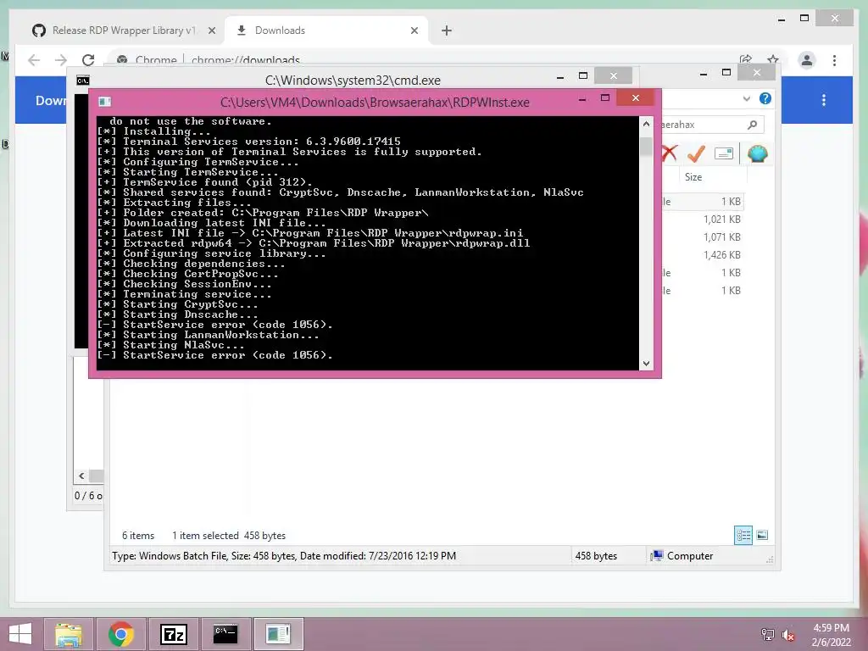
Task: Switch to Command Prompt on the taskbar
Action: click(x=225, y=634)
